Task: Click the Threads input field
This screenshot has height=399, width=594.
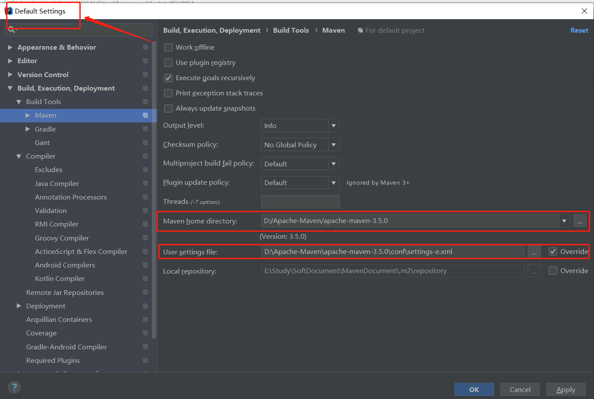Action: click(x=300, y=201)
